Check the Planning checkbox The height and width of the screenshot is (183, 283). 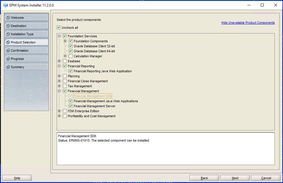click(65, 76)
